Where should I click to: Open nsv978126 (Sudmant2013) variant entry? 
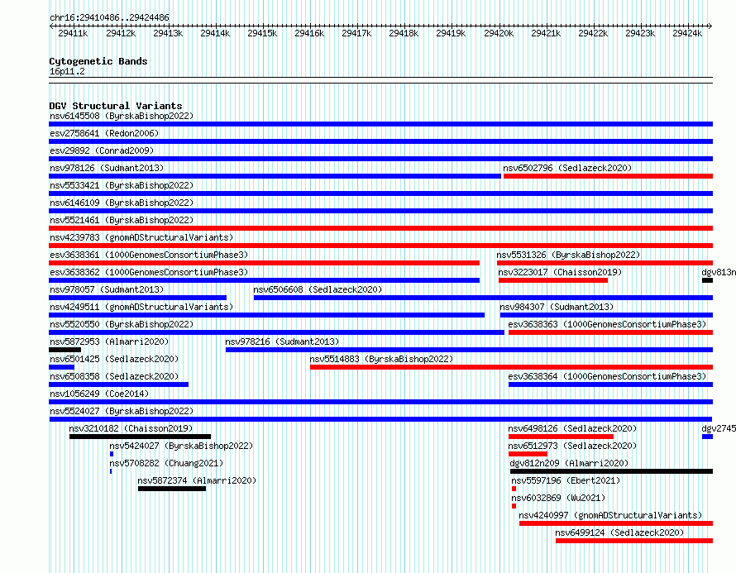[107, 168]
